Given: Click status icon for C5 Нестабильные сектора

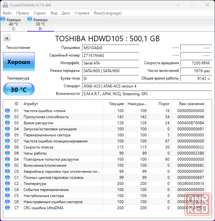Looking at the screenshot, I should click(7, 196).
